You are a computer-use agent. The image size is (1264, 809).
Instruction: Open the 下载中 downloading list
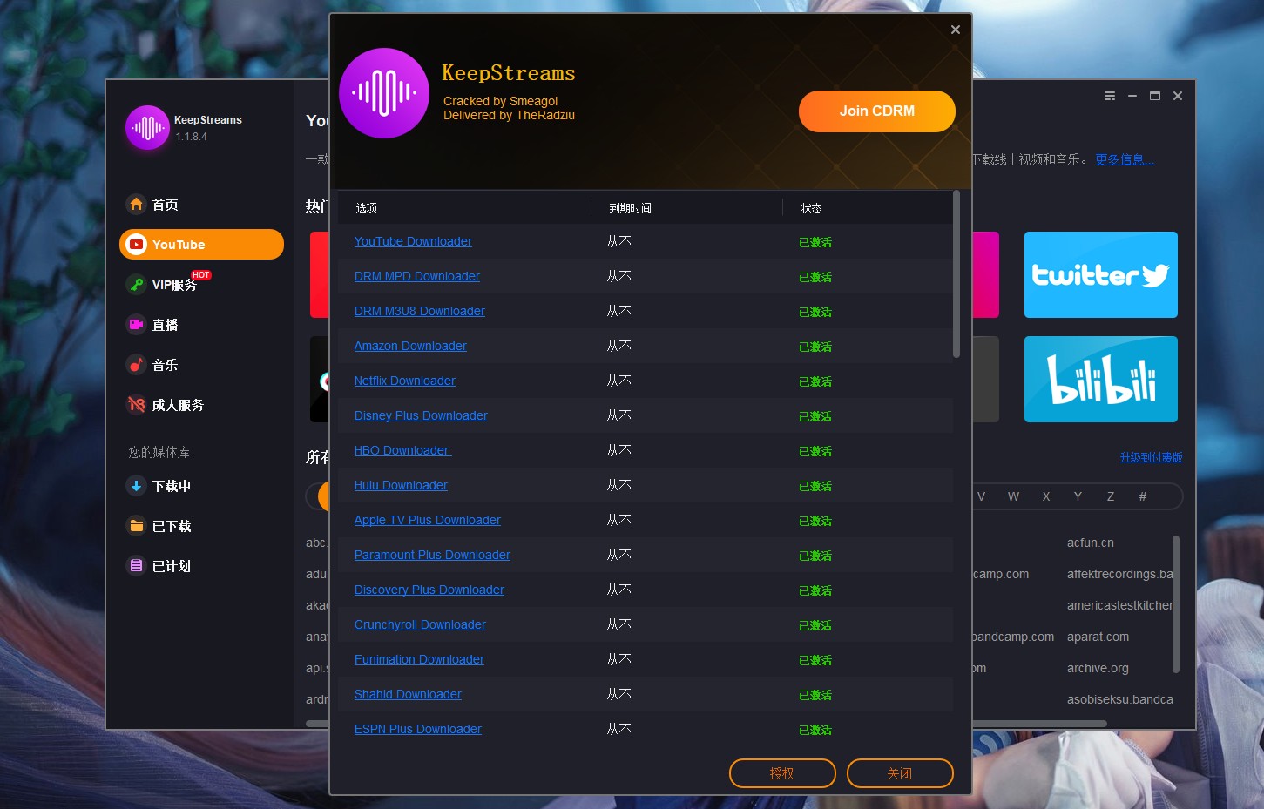[x=172, y=486]
